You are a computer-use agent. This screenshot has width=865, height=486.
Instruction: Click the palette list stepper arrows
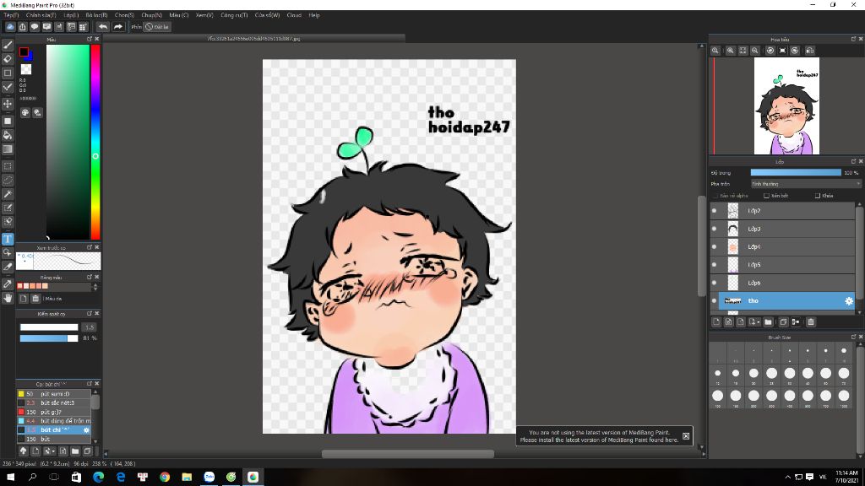point(95,287)
